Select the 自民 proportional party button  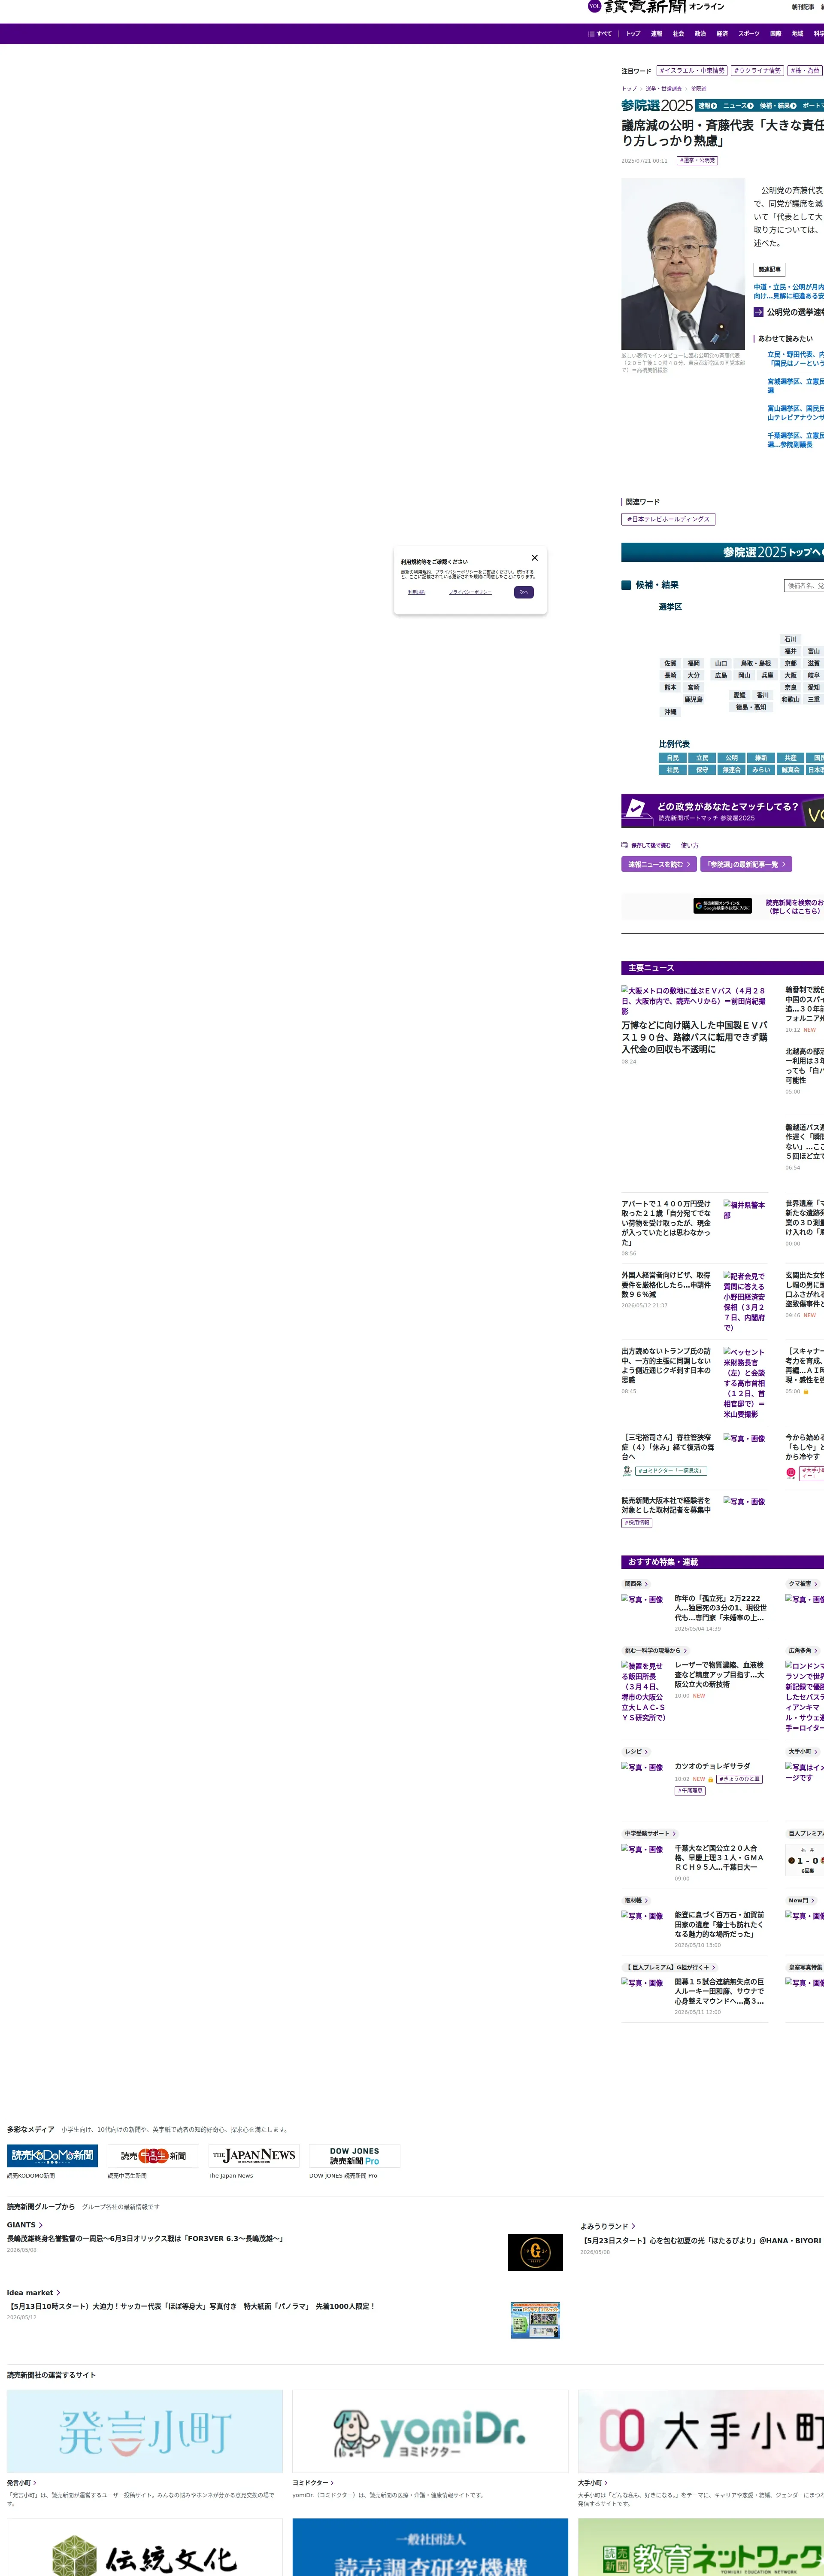pos(673,758)
